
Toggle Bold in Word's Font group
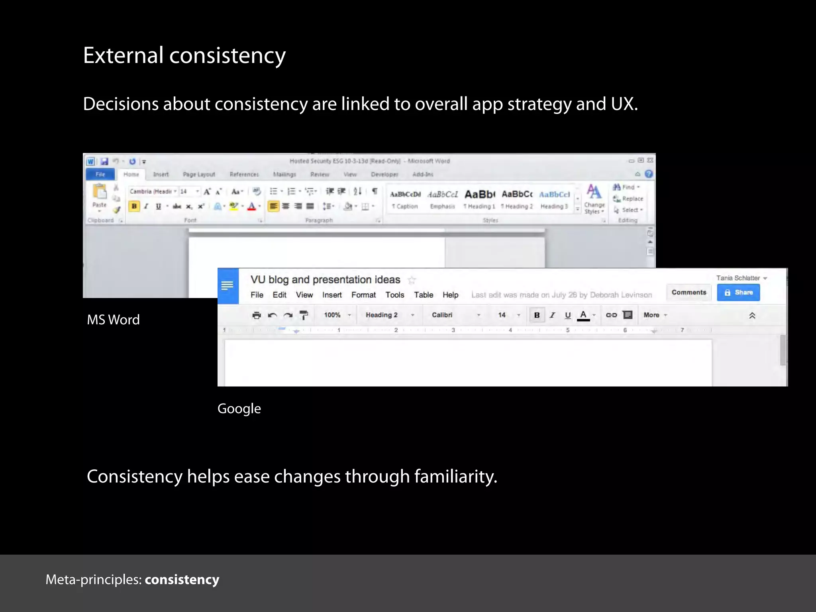tap(134, 206)
